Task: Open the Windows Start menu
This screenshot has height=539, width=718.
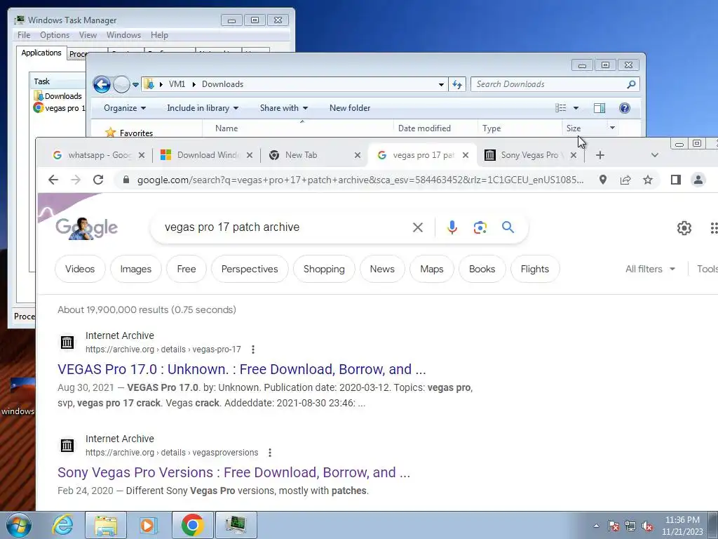Action: pyautogui.click(x=19, y=525)
